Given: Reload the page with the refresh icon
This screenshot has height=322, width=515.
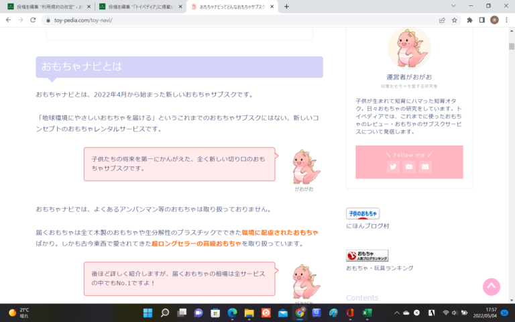Looking at the screenshot, I should [x=33, y=20].
